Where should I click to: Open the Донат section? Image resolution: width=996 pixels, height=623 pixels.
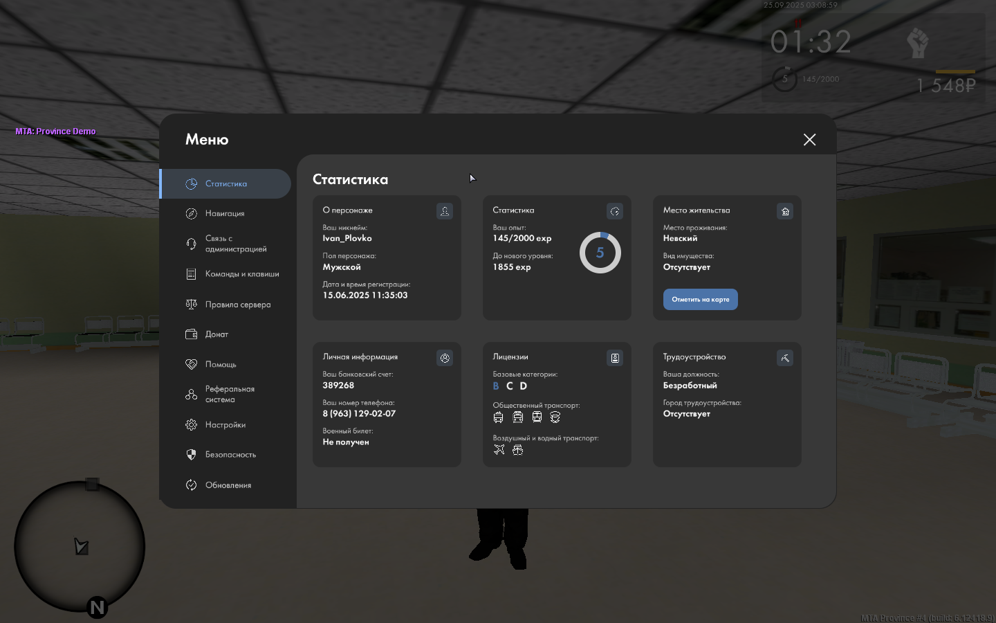coord(225,334)
